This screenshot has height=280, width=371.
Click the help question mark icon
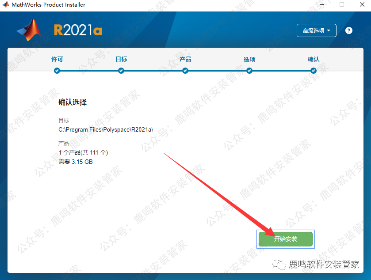pyautogui.click(x=349, y=30)
